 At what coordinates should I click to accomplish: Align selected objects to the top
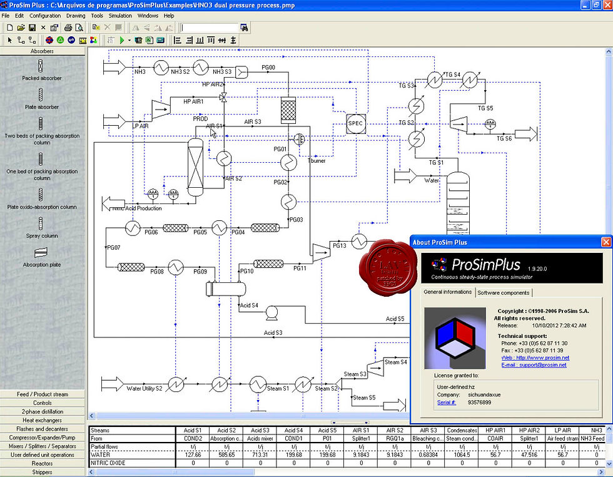click(211, 40)
